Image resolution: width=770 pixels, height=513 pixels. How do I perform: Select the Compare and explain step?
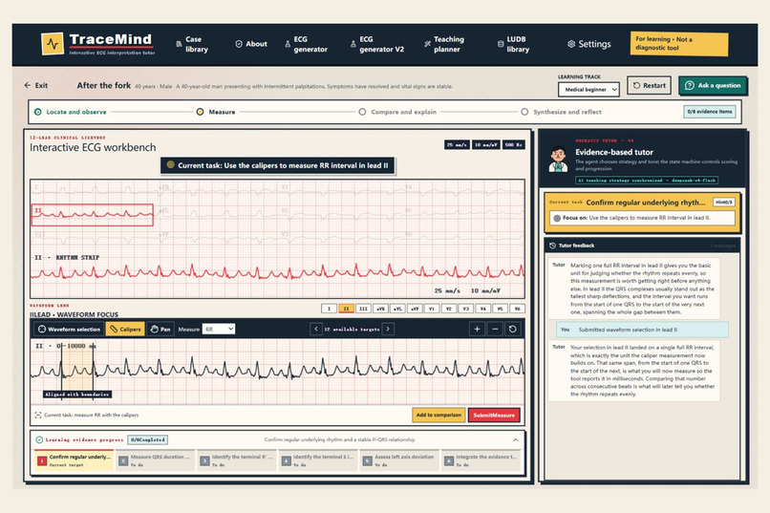click(x=397, y=112)
